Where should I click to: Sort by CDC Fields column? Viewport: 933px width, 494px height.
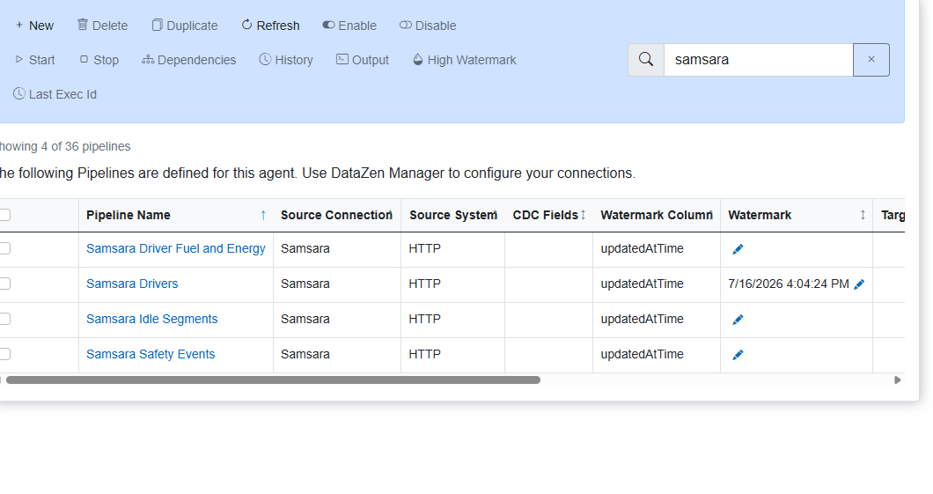(548, 215)
